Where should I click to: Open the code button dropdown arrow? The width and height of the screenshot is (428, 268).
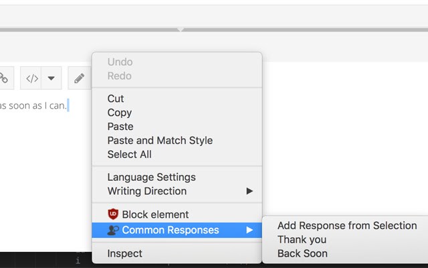pyautogui.click(x=51, y=78)
